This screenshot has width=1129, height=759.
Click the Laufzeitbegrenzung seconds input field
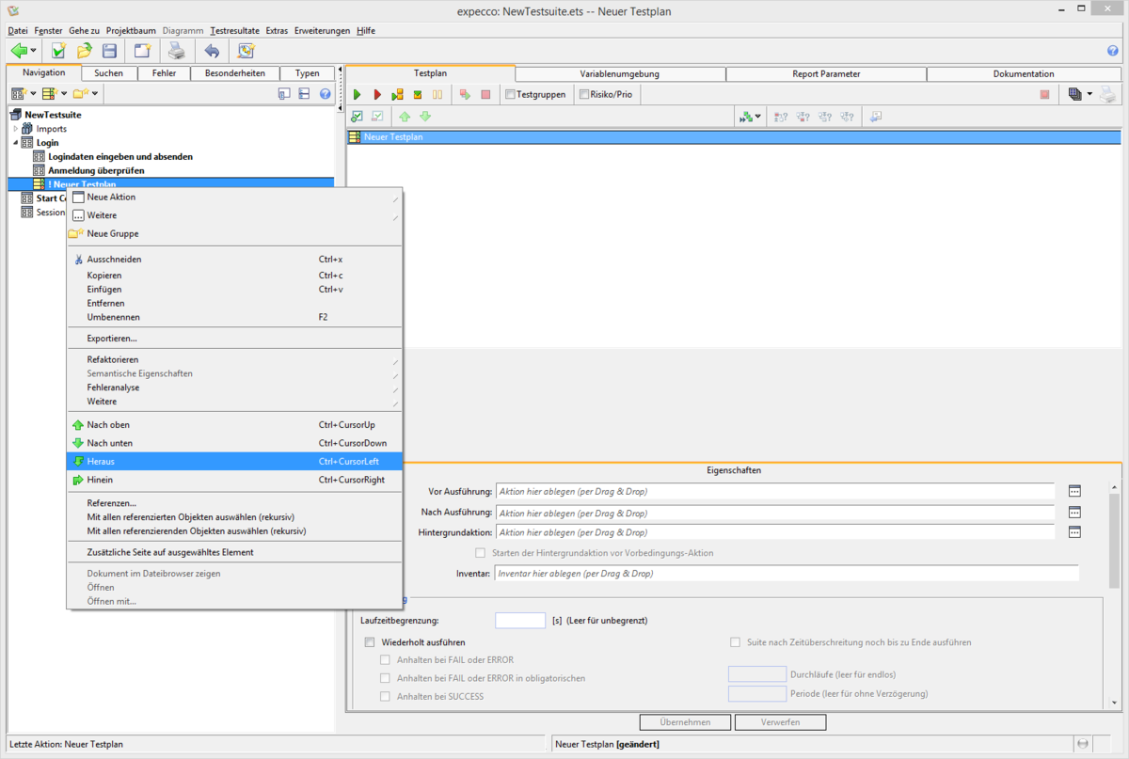click(x=519, y=620)
